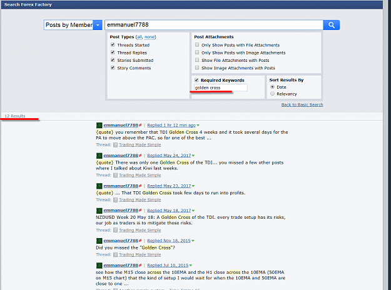
Task: Click emmanuel7788 username on the Nov 18, 2015 post
Action: 121,241
